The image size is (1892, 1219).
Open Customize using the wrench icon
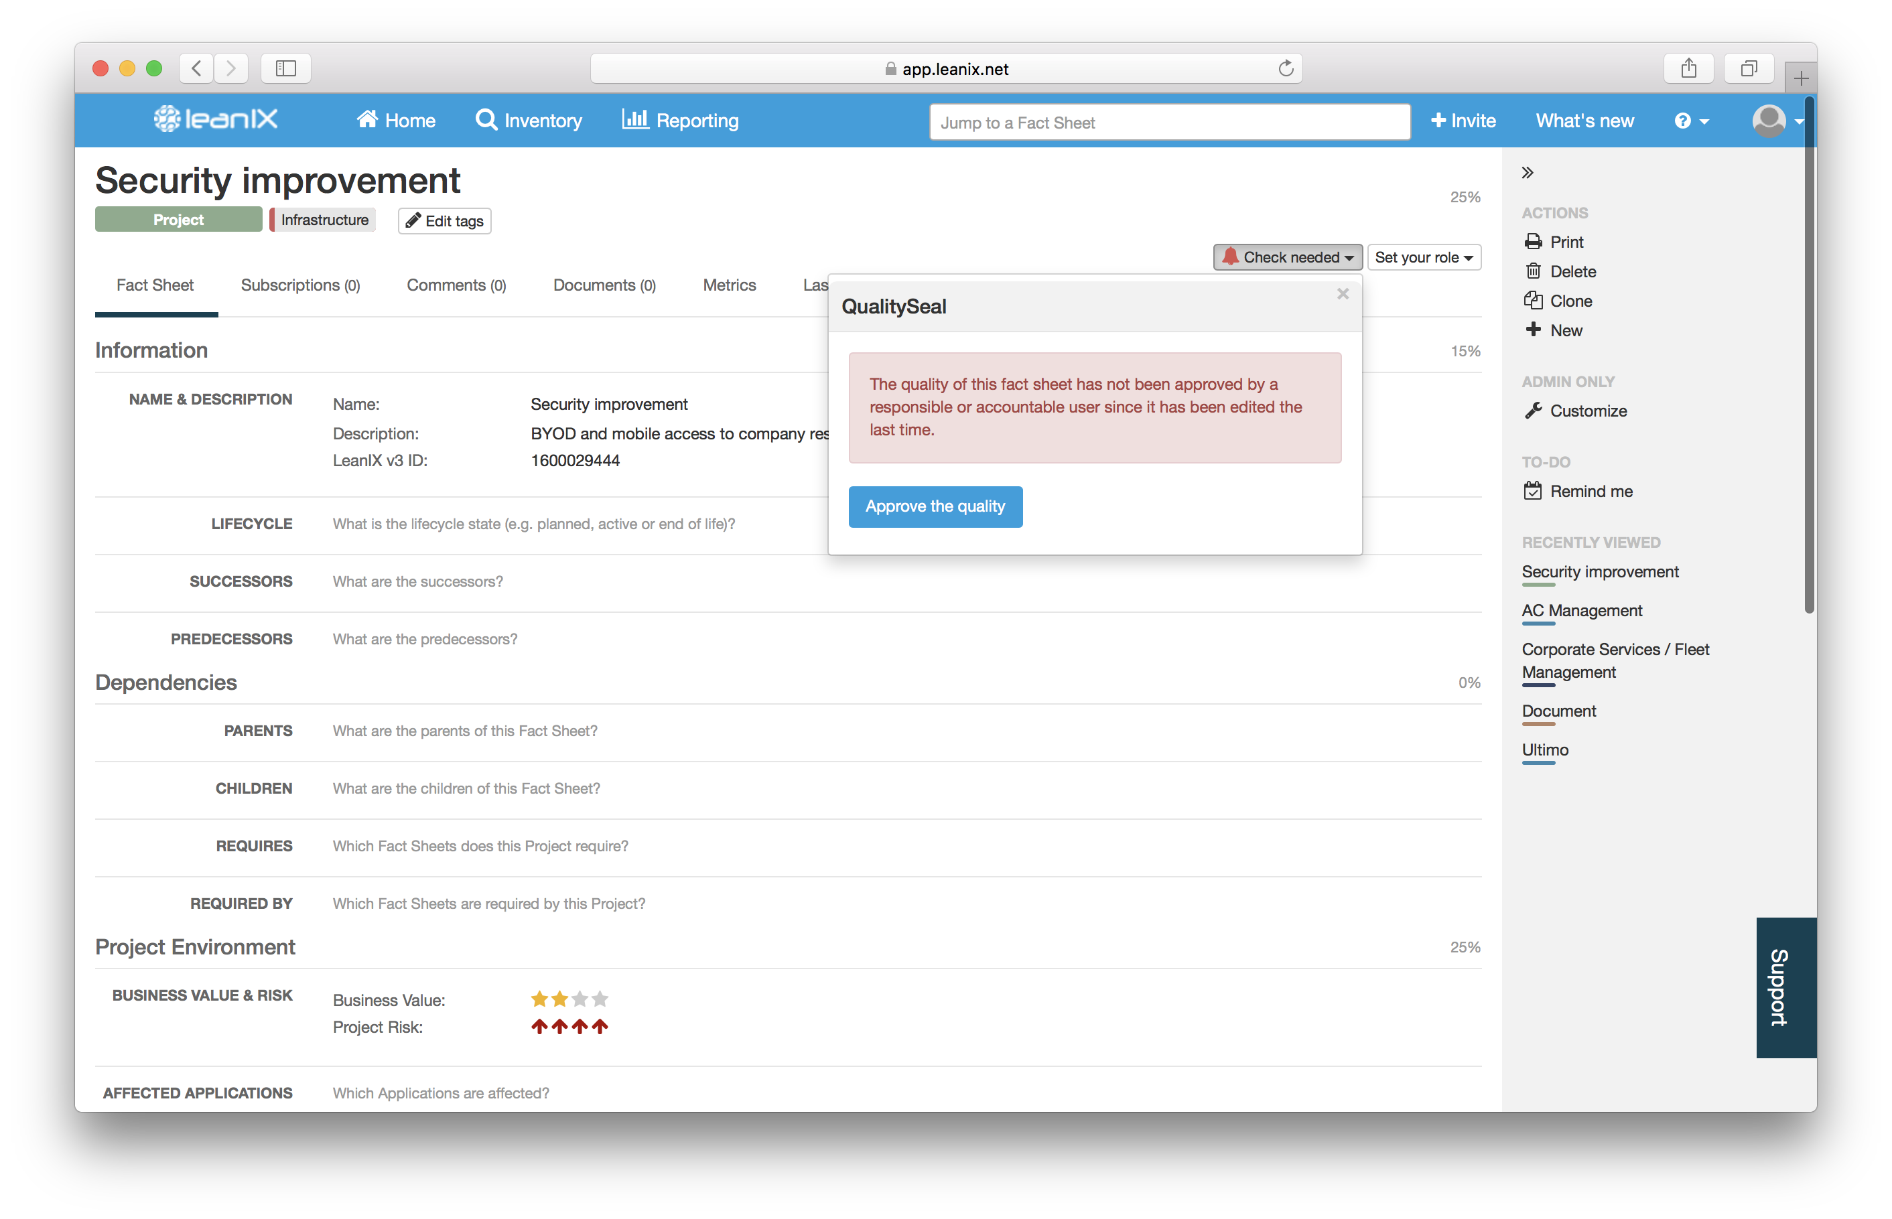coord(1534,410)
